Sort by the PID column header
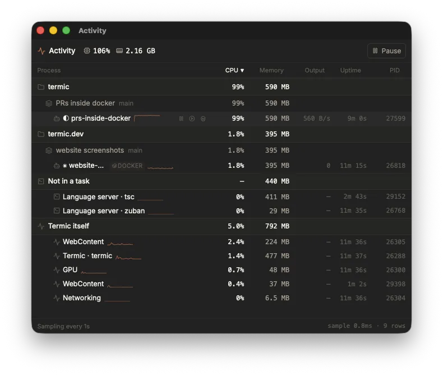The height and width of the screenshot is (375, 443). [394, 70]
